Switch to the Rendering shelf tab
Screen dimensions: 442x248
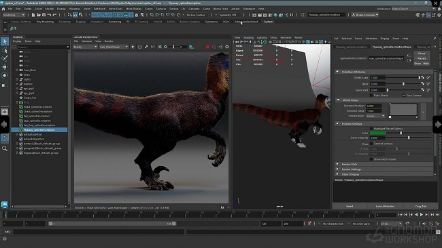[114, 22]
